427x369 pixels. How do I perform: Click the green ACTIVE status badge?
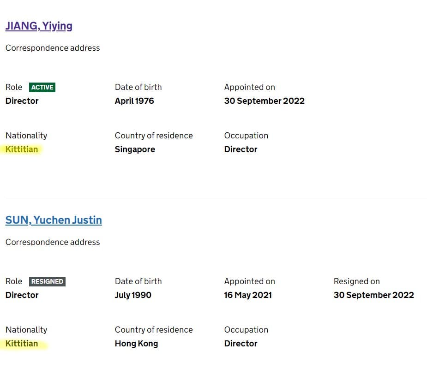42,87
